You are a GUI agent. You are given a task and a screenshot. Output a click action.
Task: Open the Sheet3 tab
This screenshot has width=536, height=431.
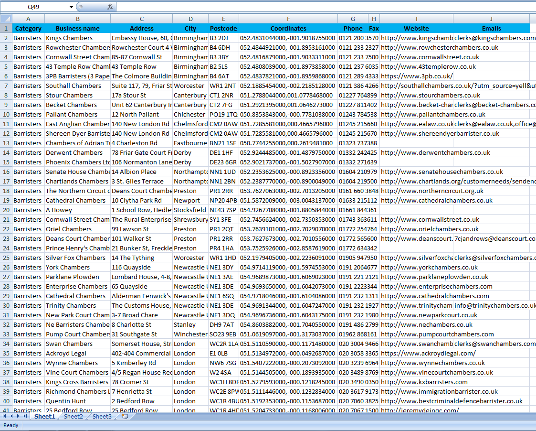click(102, 417)
